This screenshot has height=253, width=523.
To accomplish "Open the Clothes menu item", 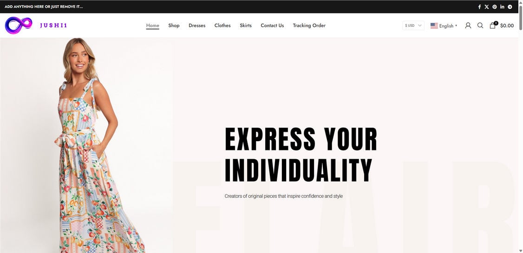I will [222, 26].
